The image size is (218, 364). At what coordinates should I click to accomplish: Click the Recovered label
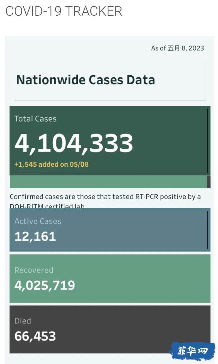click(34, 270)
